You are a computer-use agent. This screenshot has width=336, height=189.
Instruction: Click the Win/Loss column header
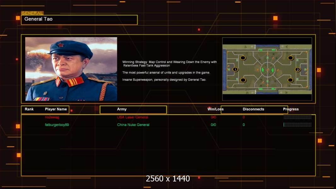(x=215, y=109)
